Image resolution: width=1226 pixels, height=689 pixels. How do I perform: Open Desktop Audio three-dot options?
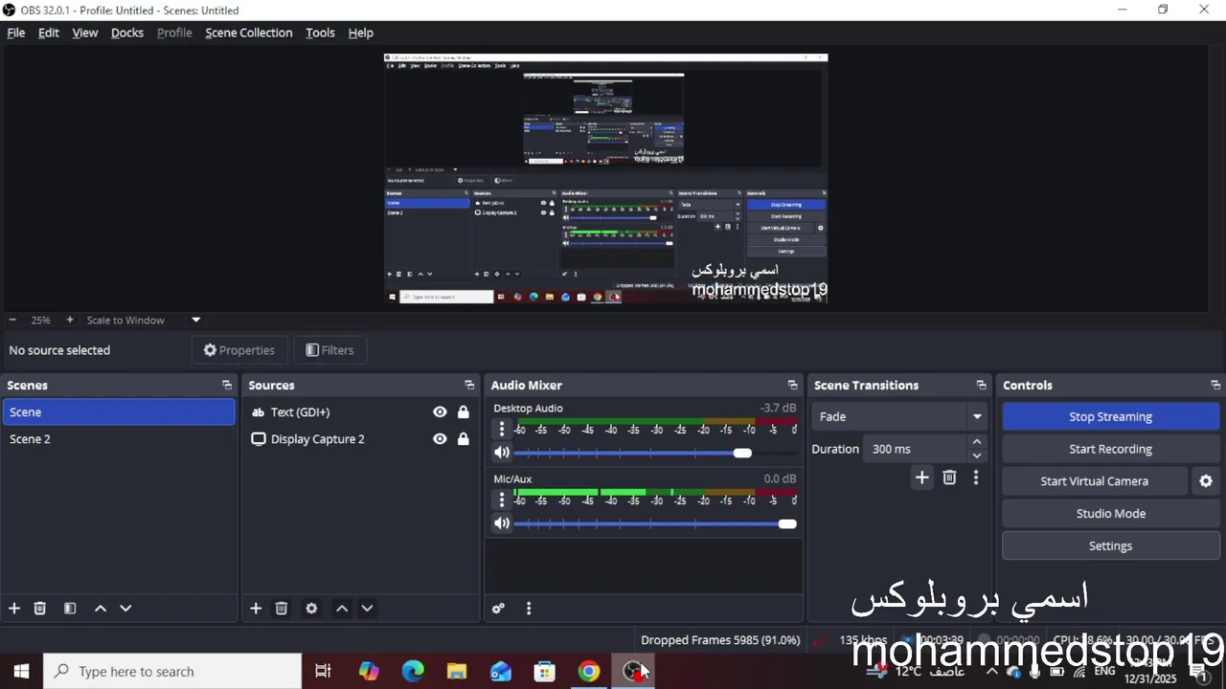pos(501,430)
